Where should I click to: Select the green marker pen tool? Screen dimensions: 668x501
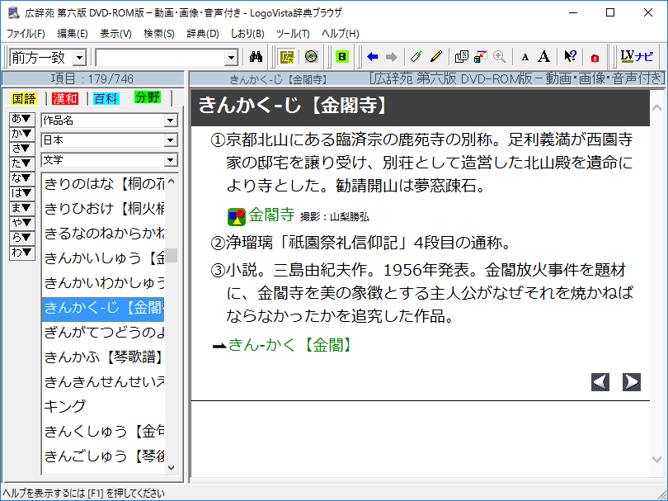[x=416, y=57]
